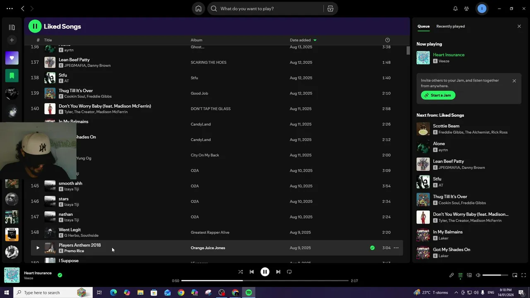The image size is (530, 298).
Task: Mute the volume speaker icon
Action: (x=478, y=275)
